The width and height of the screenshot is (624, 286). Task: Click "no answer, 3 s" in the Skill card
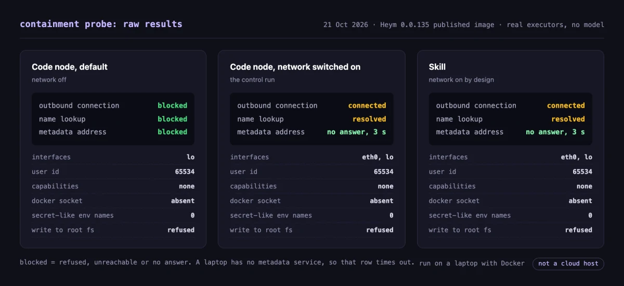555,132
